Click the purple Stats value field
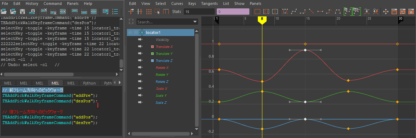 (x=233, y=12)
